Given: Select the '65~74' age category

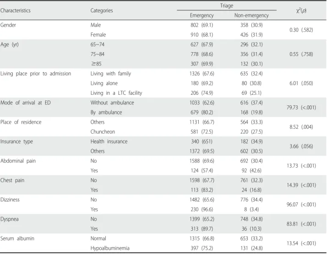Looking at the screenshot, I should point(98,44).
